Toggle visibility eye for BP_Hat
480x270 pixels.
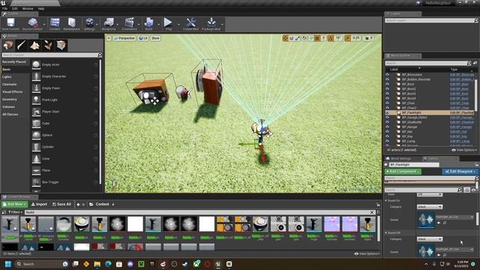(x=387, y=132)
